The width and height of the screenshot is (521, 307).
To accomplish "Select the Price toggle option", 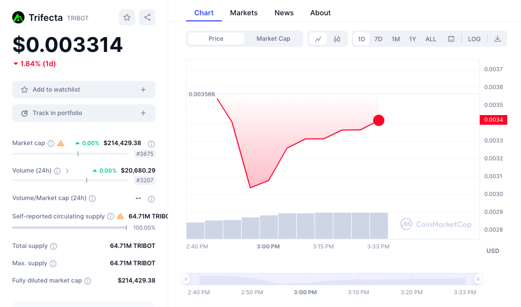I will 216,39.
